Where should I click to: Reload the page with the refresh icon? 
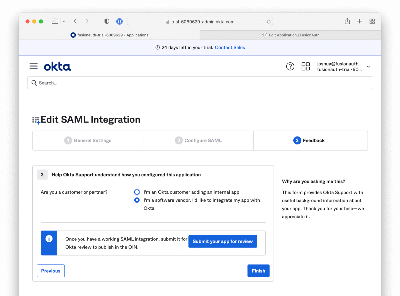[x=268, y=21]
